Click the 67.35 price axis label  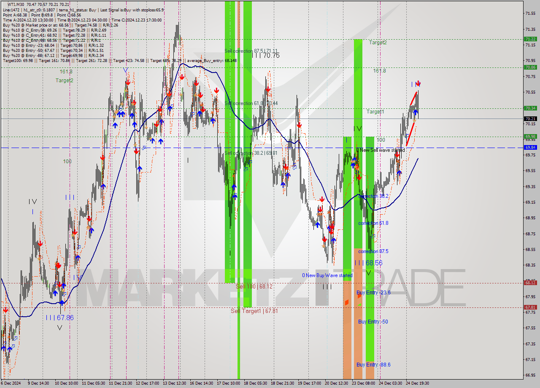530,344
